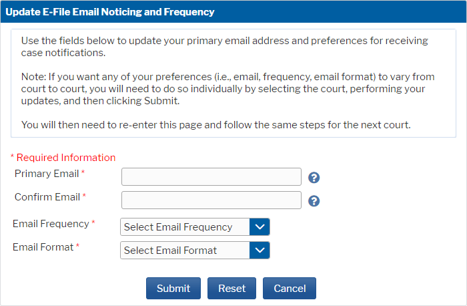Open the help icon beside Confirm Email

point(314,201)
